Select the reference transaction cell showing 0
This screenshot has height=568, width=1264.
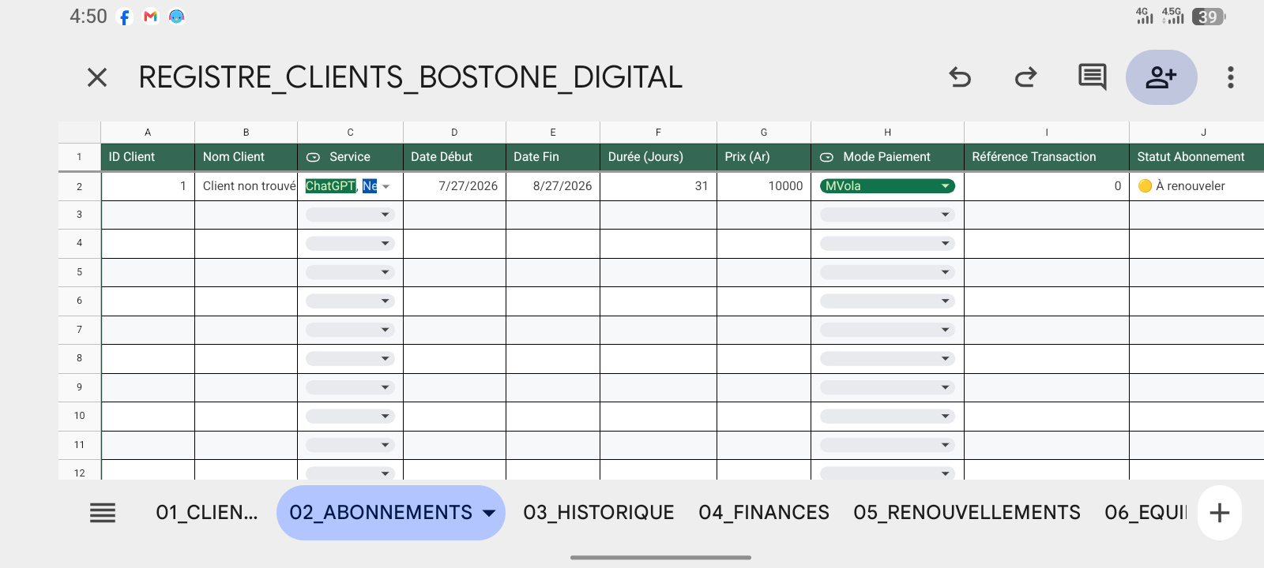[1047, 186]
